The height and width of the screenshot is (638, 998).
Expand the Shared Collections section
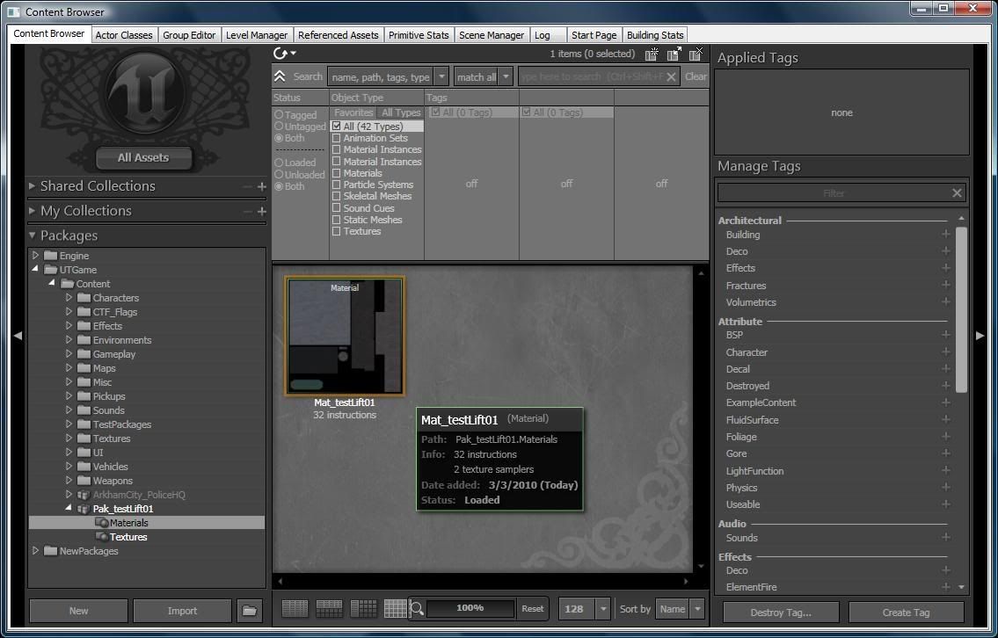(x=32, y=185)
